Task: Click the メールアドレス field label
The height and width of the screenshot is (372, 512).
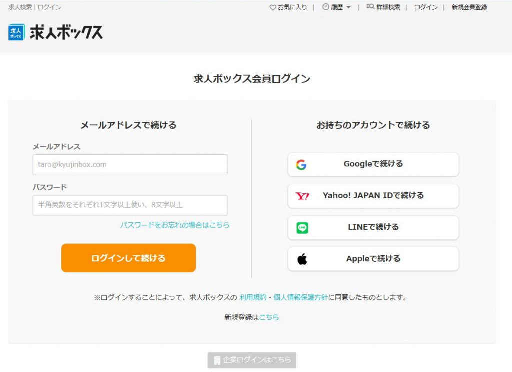Action: tap(57, 147)
